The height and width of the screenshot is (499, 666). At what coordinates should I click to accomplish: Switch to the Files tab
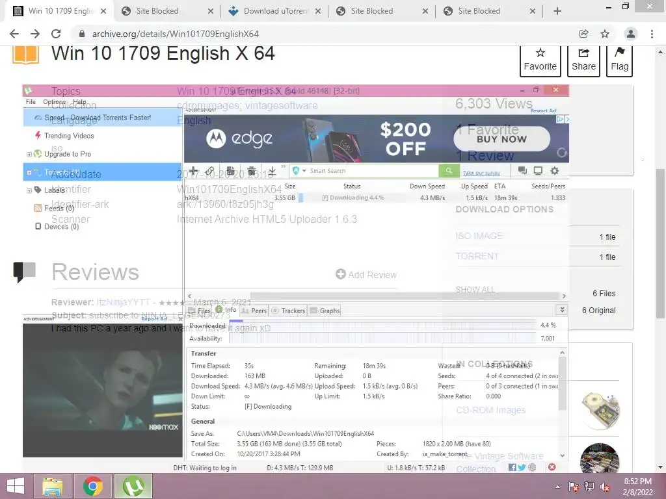click(200, 311)
